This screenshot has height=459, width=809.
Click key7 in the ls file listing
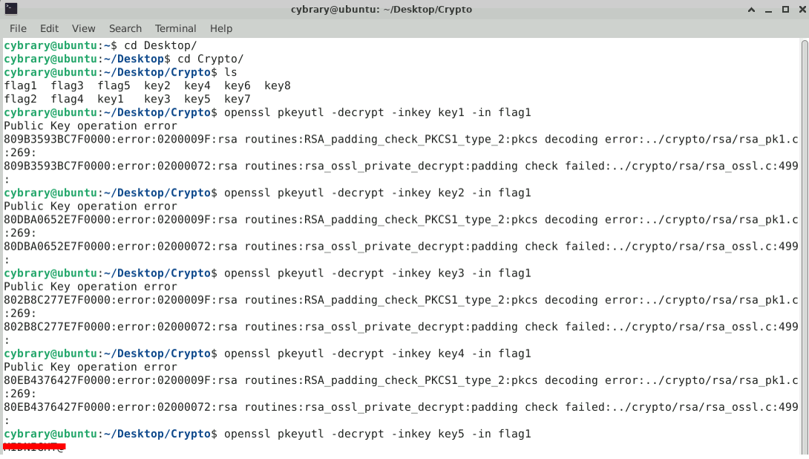click(x=238, y=99)
